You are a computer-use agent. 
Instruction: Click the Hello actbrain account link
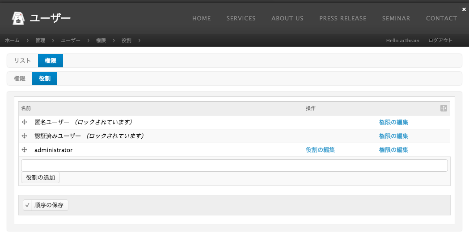402,41
